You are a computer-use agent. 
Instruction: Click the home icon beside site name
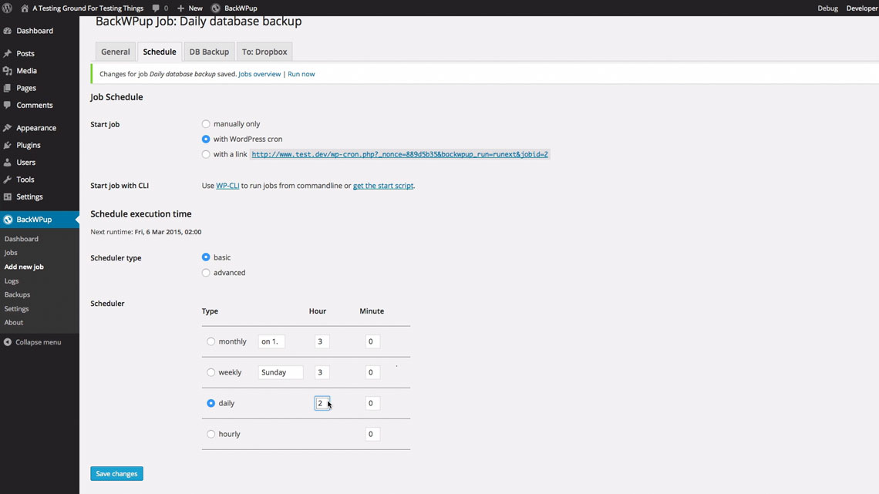(x=25, y=8)
